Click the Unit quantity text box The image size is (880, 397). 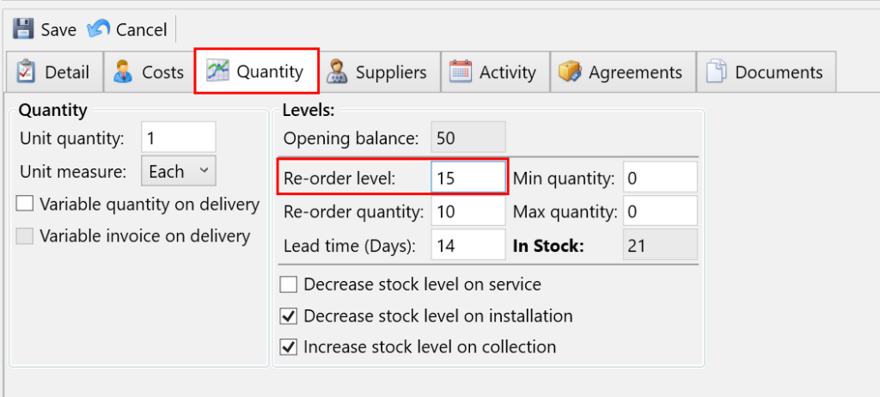point(177,137)
